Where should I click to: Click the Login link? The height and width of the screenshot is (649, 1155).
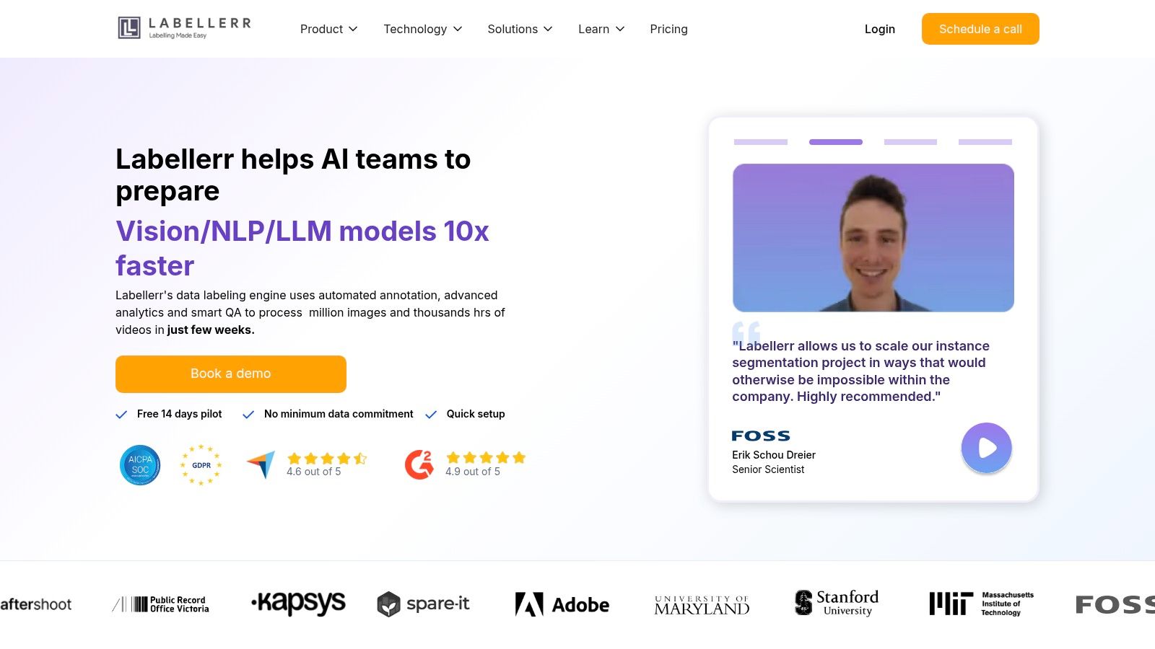point(879,29)
